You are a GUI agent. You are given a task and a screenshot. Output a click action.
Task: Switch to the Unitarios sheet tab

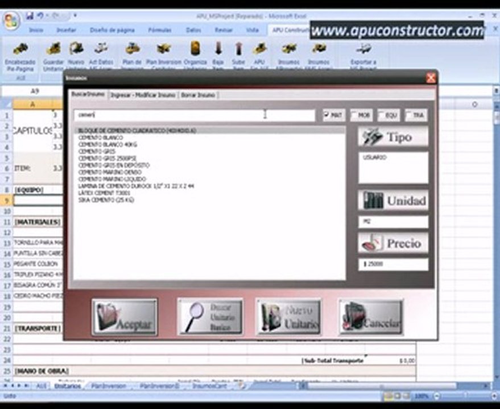click(67, 386)
